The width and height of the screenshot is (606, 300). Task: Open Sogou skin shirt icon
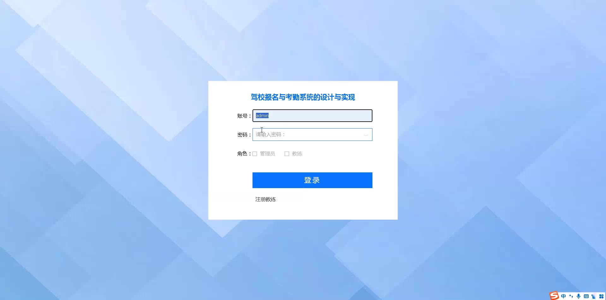coord(594,296)
